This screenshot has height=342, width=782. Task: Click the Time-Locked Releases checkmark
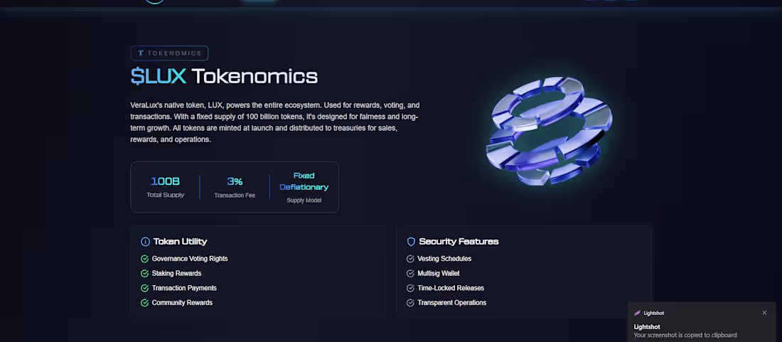(410, 288)
